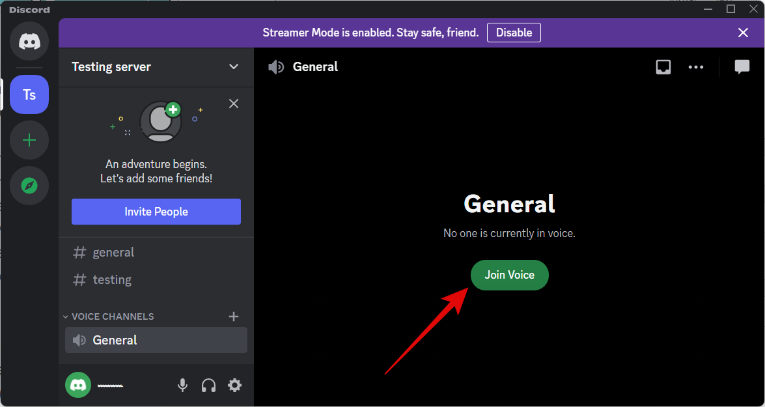Click the Join Voice button
Image resolution: width=765 pixels, height=407 pixels.
coord(509,275)
